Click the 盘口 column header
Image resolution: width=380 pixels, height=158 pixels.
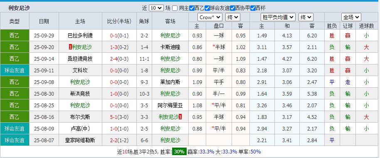click(219, 26)
